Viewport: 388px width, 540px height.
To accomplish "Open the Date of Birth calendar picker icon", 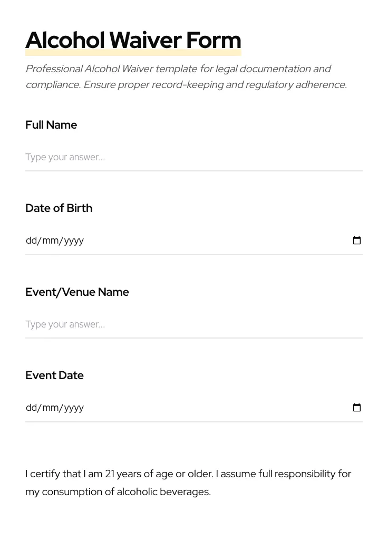I will coord(357,240).
